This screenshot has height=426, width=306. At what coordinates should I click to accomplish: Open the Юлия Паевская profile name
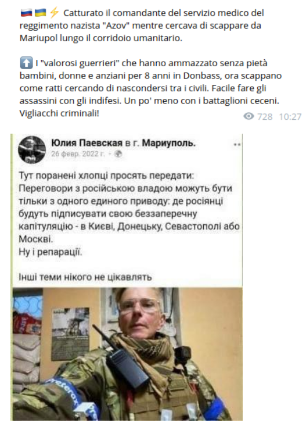[87, 143]
